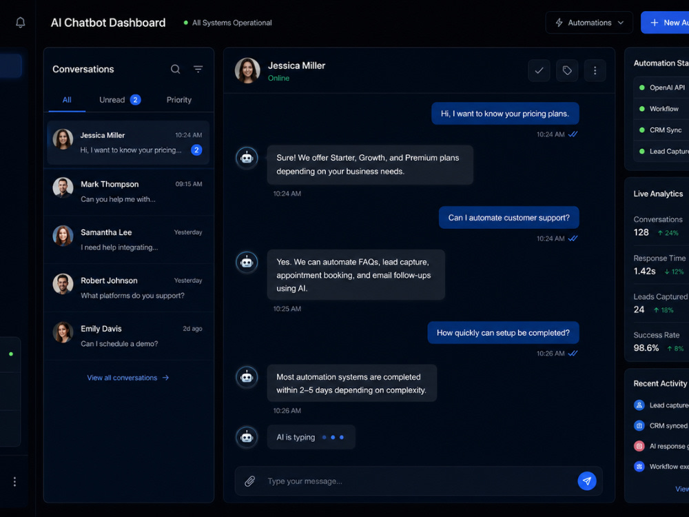Image resolution: width=689 pixels, height=517 pixels.
Task: Expand the Automations dropdown chevron
Action: coord(621,23)
